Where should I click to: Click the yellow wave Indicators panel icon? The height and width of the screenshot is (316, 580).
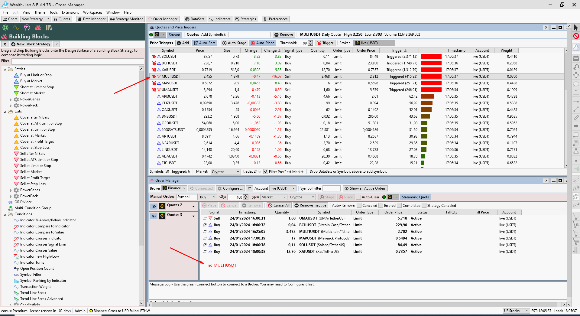(16, 28)
